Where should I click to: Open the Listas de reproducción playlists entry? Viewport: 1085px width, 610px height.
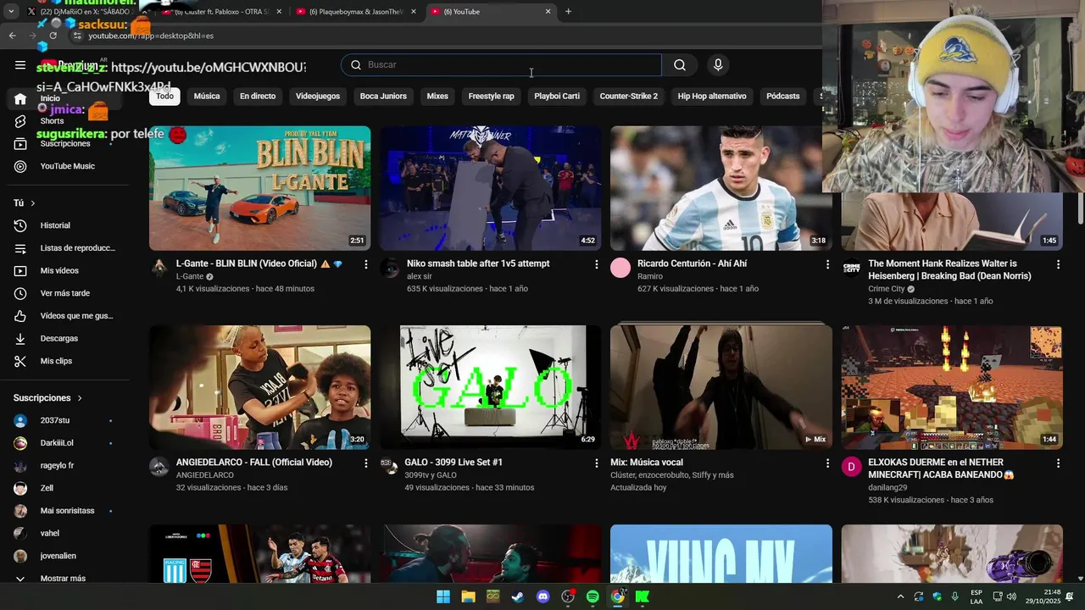point(67,248)
